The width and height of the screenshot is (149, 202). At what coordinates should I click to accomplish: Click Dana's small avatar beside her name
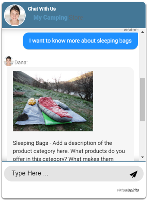[8, 61]
